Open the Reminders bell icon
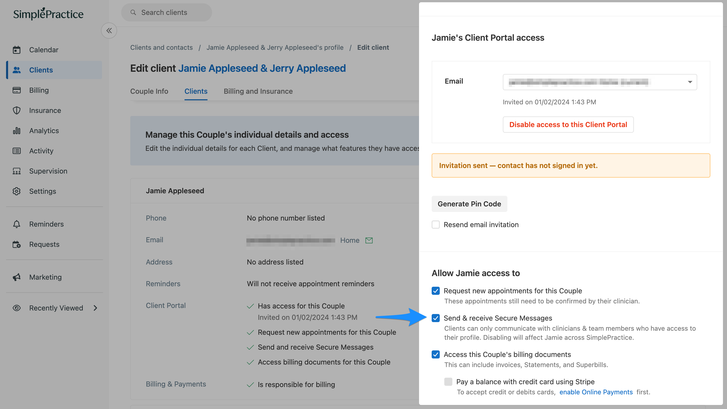 tap(17, 224)
